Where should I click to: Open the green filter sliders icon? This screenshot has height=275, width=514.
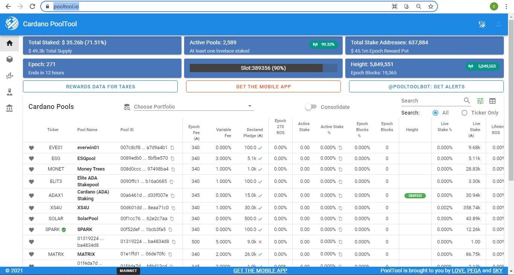pos(480,101)
